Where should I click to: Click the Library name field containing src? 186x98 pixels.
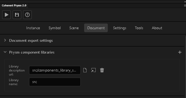coord(55,82)
